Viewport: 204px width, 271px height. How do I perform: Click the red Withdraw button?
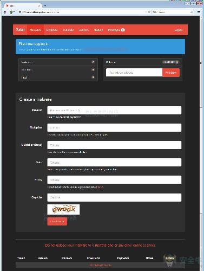click(x=171, y=73)
